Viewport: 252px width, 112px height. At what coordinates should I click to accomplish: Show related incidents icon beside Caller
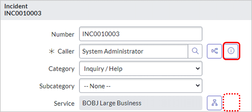point(214,51)
